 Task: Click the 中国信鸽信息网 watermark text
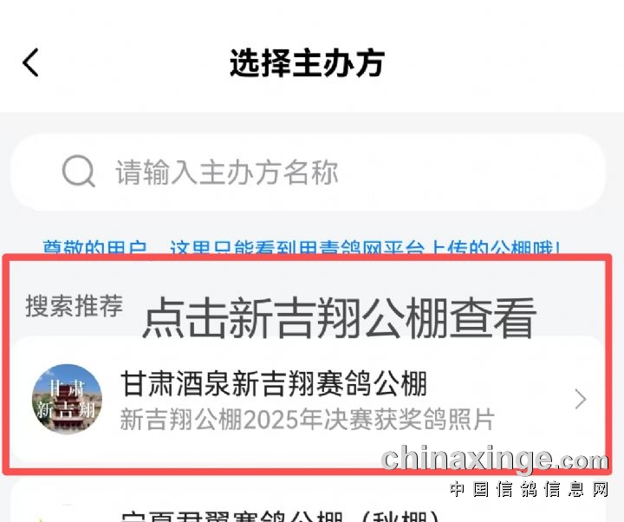click(x=530, y=489)
